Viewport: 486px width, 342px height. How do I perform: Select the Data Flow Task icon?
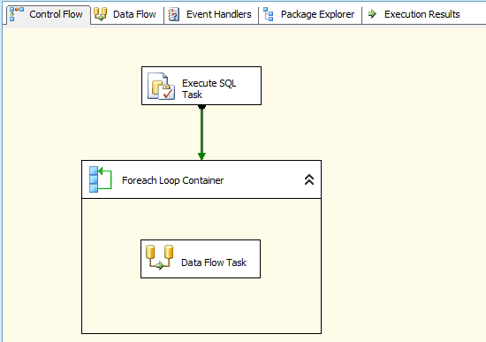160,257
